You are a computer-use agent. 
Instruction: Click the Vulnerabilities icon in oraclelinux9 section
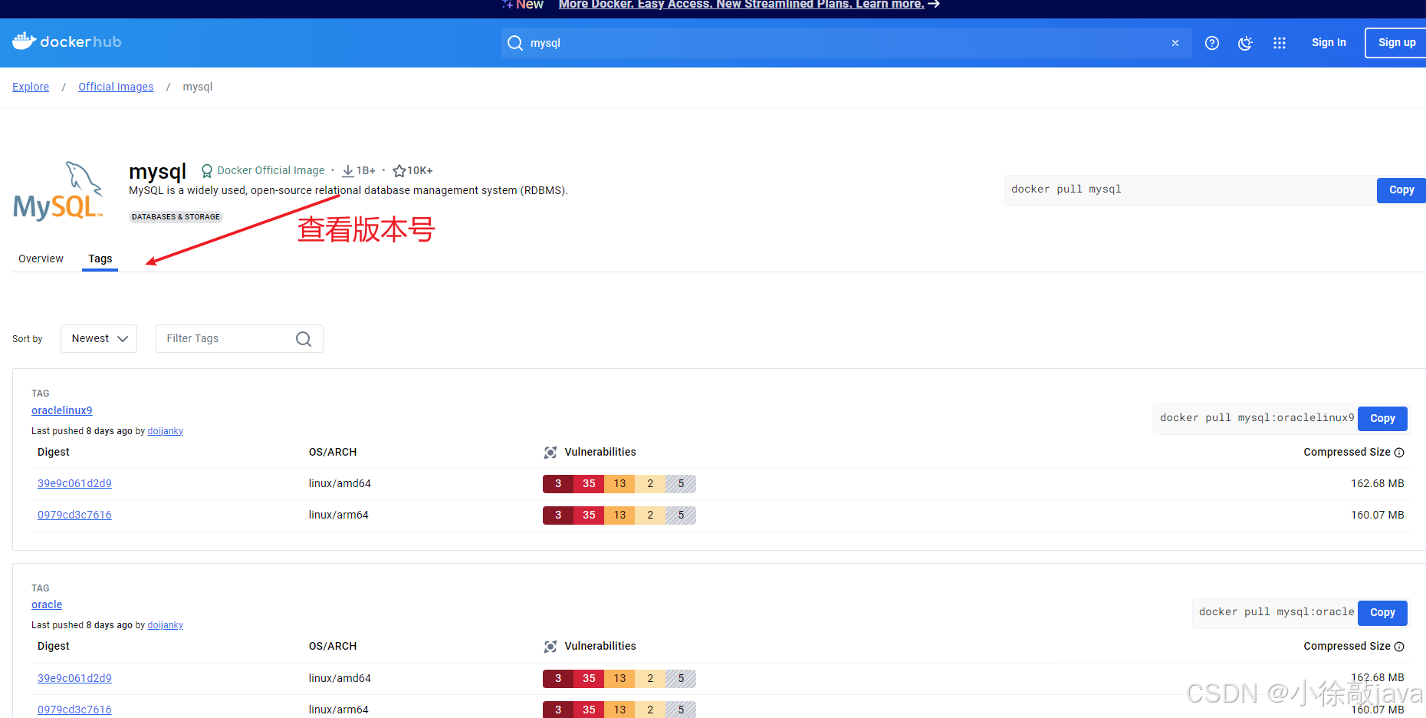[550, 453]
